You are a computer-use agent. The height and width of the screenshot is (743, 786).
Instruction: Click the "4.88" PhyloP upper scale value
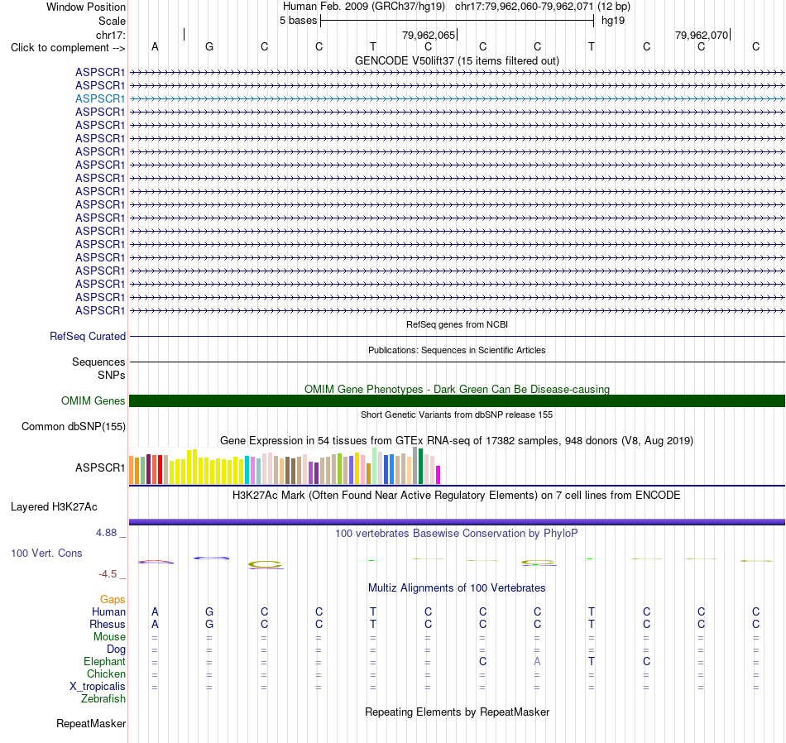[x=106, y=533]
